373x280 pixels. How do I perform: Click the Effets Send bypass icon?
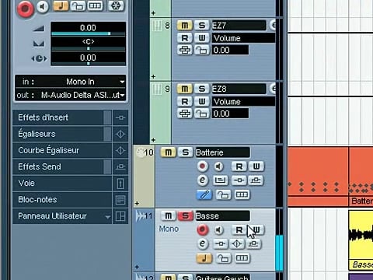120,167
